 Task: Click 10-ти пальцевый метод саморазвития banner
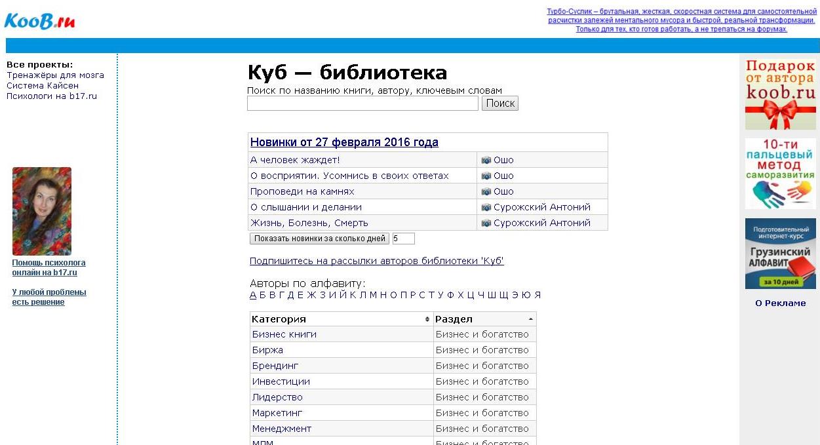[781, 174]
